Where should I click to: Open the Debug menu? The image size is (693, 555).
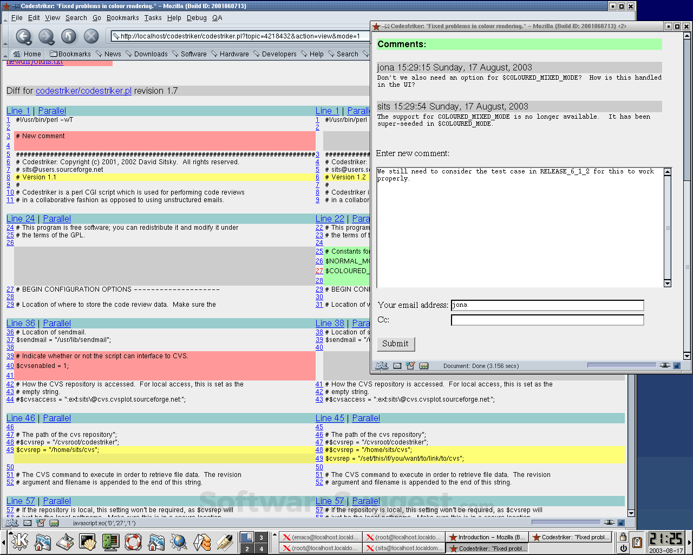[197, 18]
